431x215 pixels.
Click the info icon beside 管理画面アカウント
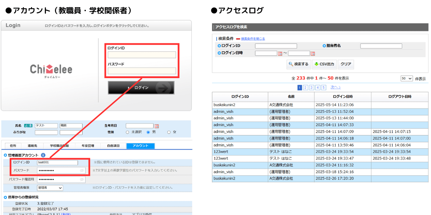pos(43,155)
